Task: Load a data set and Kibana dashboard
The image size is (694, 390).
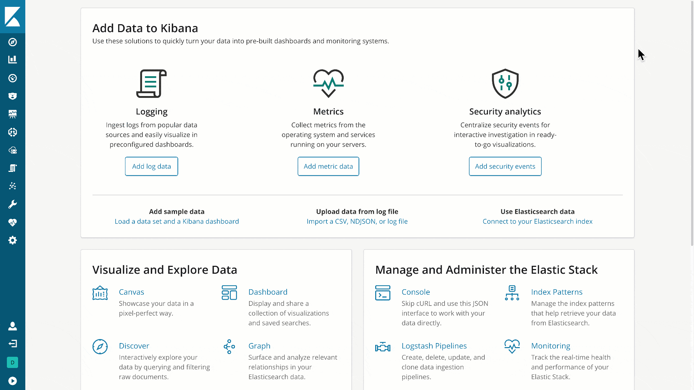Action: [x=177, y=221]
